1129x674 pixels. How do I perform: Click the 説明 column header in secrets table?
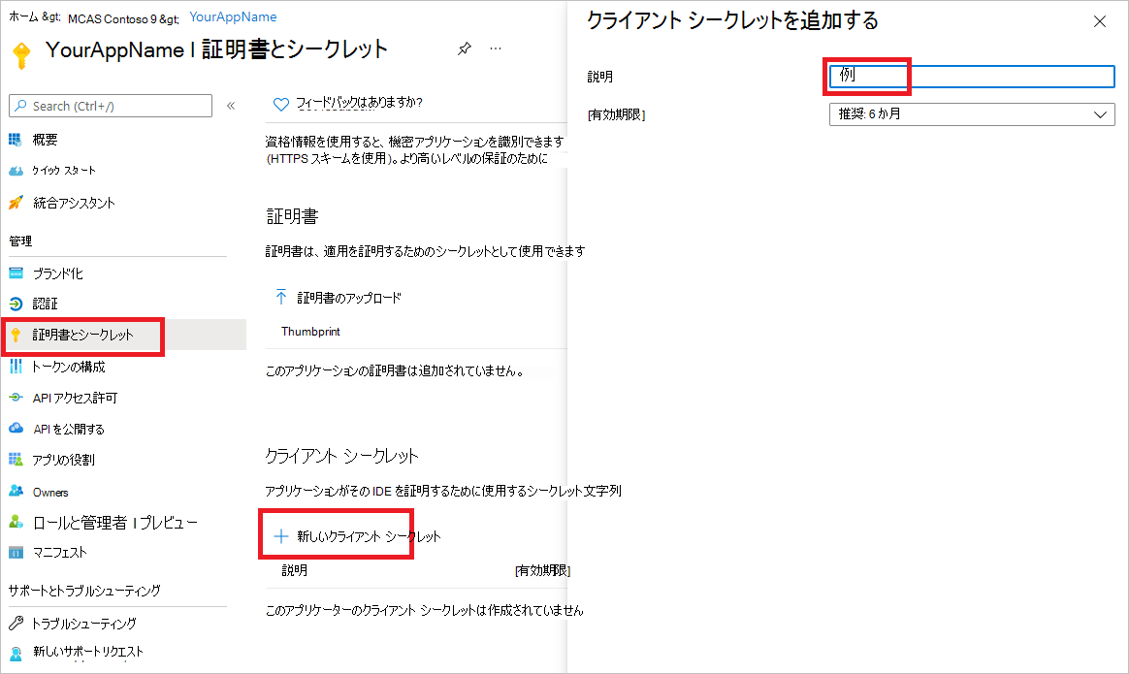tap(295, 570)
